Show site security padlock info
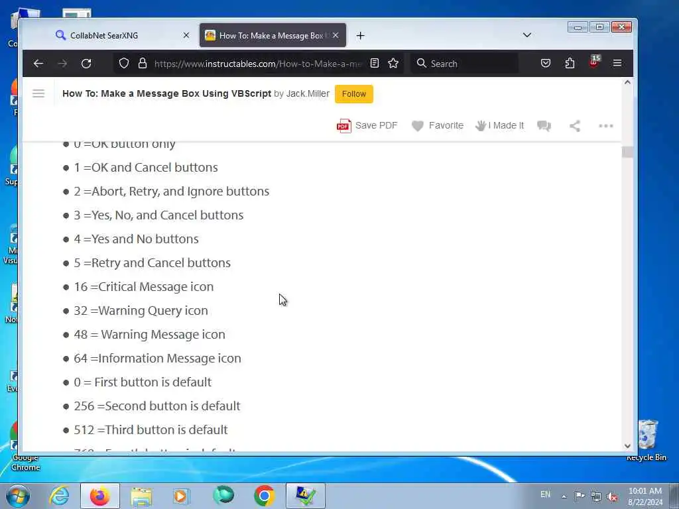The width and height of the screenshot is (679, 509). pyautogui.click(x=143, y=64)
